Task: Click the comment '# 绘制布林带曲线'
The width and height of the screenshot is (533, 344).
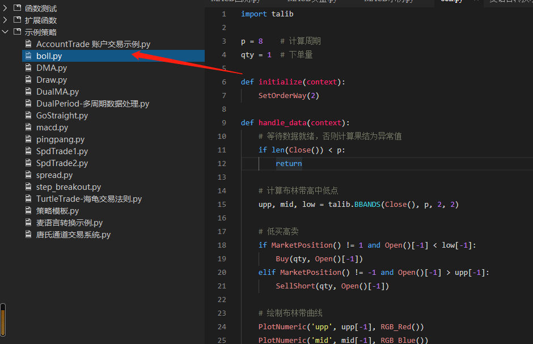Action: [290, 313]
